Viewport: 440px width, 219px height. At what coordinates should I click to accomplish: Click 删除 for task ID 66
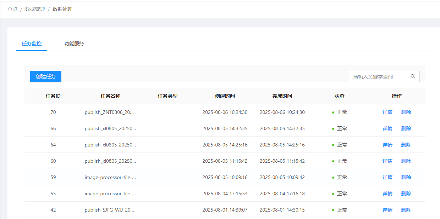pos(406,128)
